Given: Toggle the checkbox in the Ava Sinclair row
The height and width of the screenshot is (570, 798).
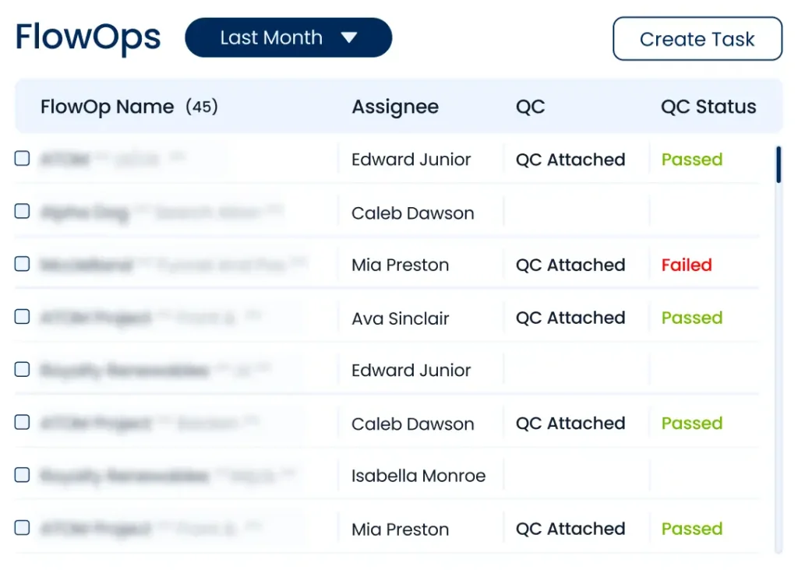Looking at the screenshot, I should click(x=23, y=316).
